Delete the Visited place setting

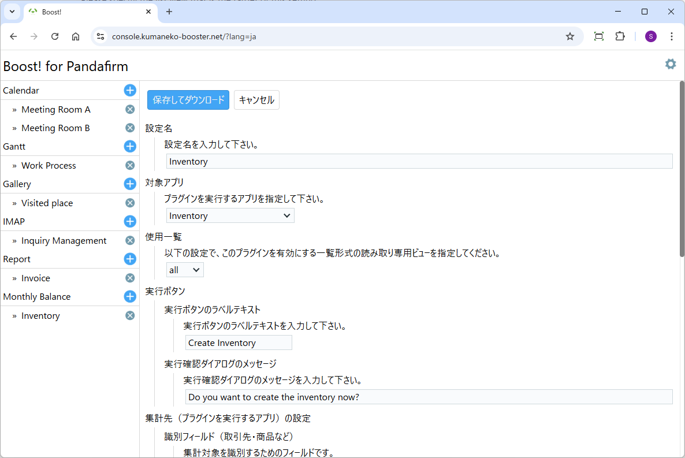pos(130,203)
